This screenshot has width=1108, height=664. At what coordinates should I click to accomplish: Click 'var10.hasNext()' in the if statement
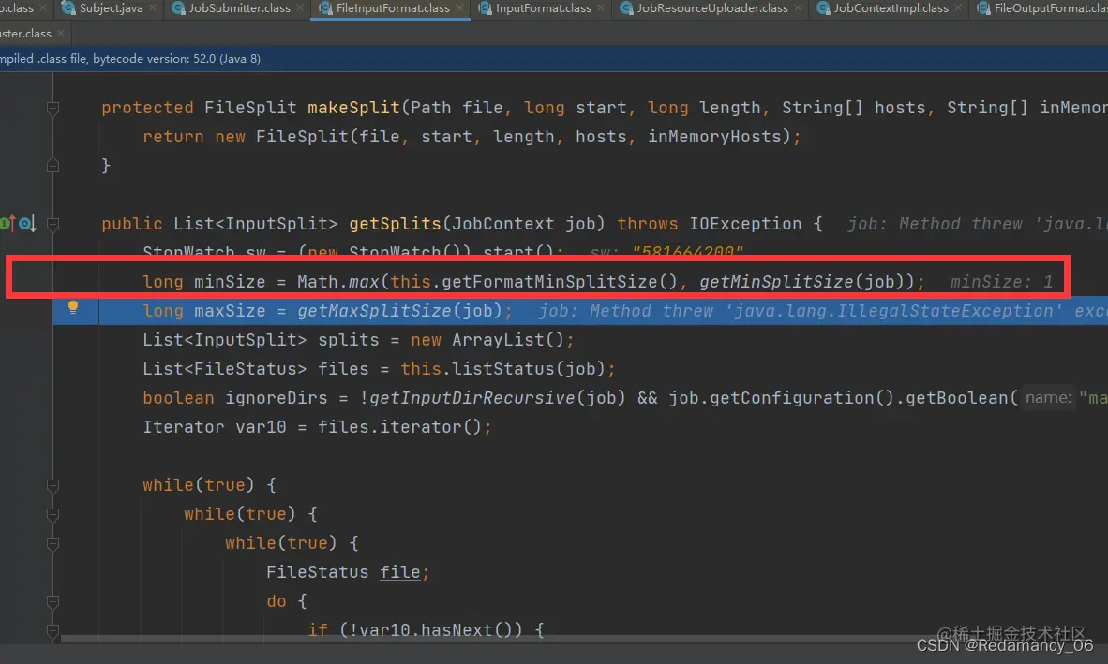[436, 630]
